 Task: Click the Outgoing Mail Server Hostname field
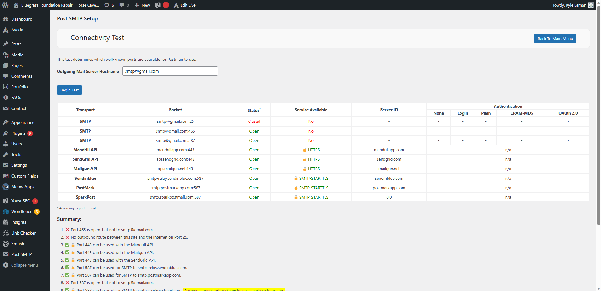[170, 71]
